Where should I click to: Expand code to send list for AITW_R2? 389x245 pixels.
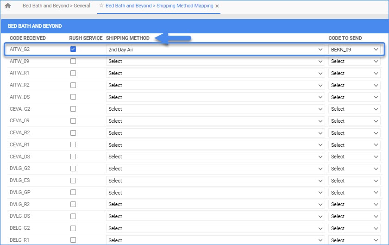pos(354,85)
